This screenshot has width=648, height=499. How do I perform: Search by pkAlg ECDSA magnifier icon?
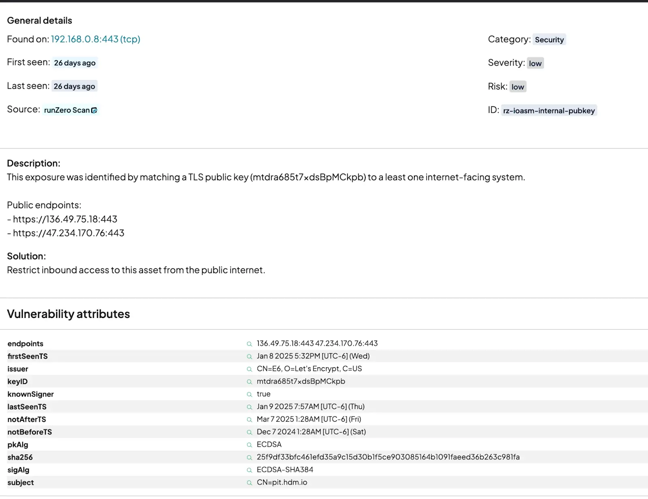(x=249, y=445)
